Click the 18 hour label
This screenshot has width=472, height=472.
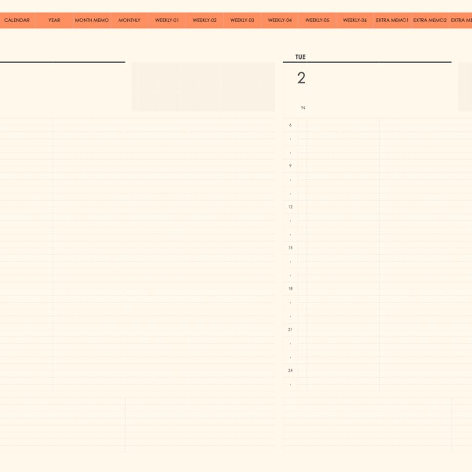point(290,289)
